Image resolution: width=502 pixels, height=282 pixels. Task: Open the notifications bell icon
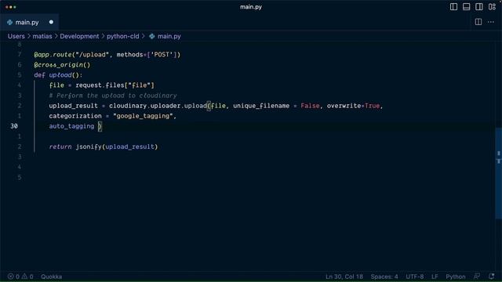tap(492, 277)
